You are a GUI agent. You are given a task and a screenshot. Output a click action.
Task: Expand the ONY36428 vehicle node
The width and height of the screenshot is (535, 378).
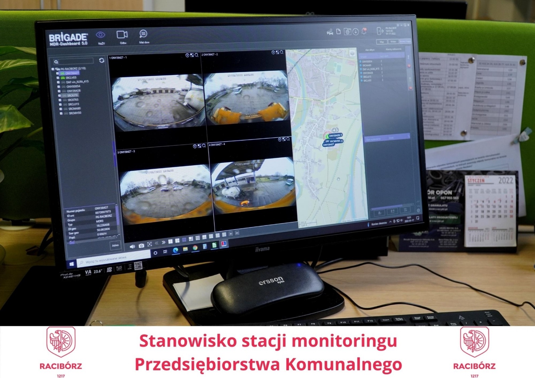59,91
